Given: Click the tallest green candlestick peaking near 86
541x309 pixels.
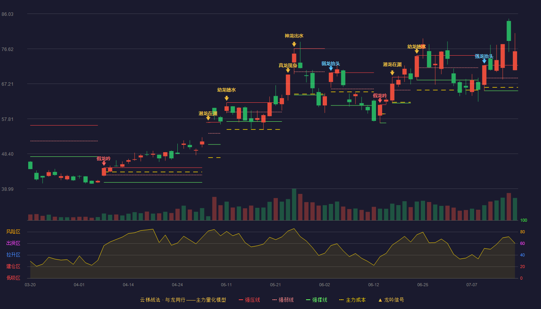Looking at the screenshot, I should point(509,31).
